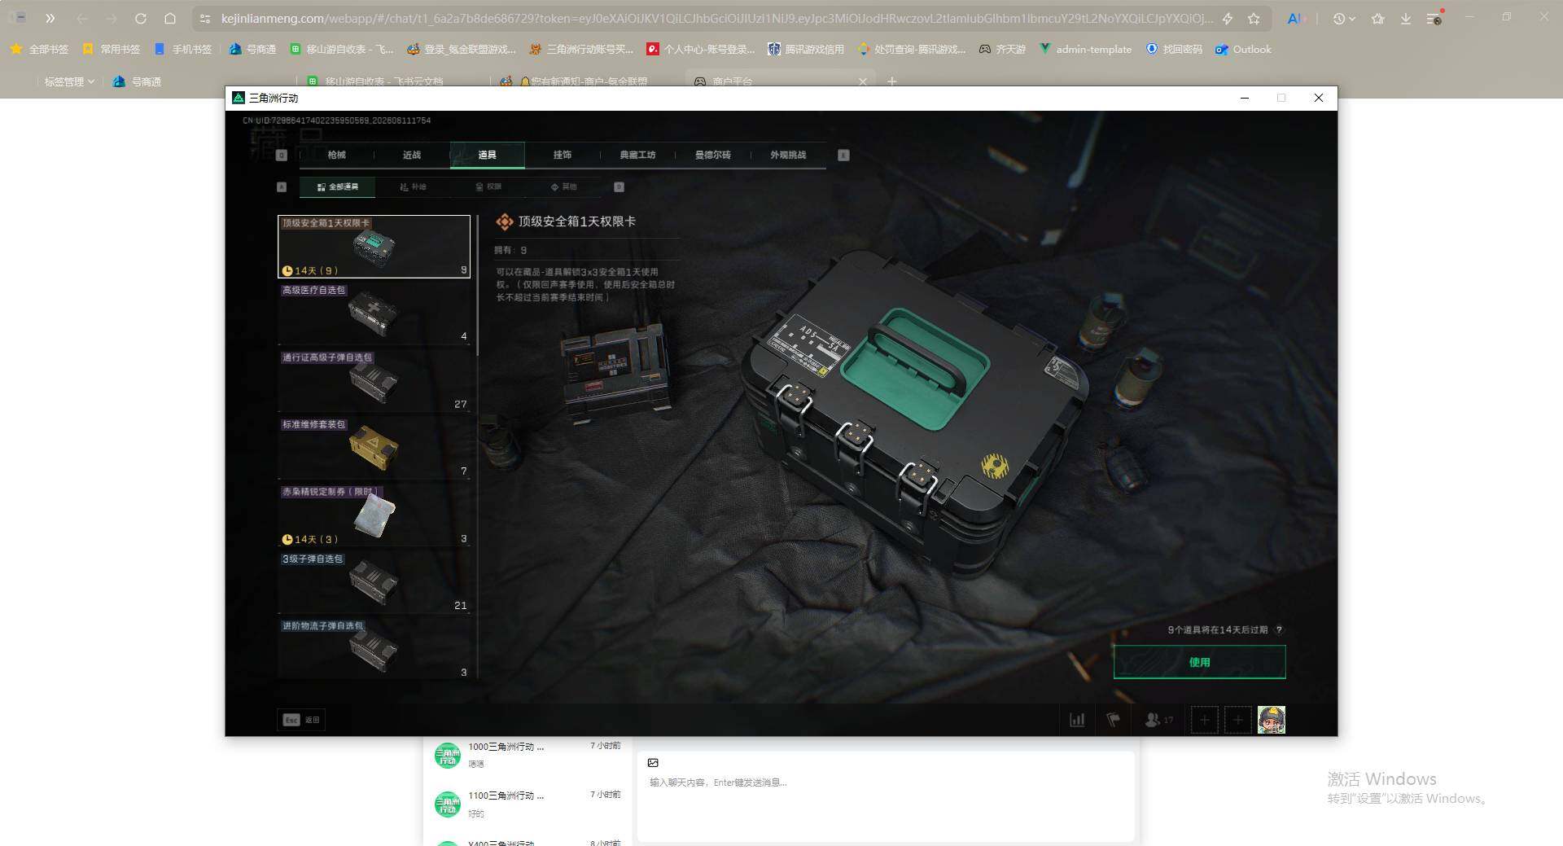Click the site settings icon left of URL
The height and width of the screenshot is (846, 1563).
point(205,18)
